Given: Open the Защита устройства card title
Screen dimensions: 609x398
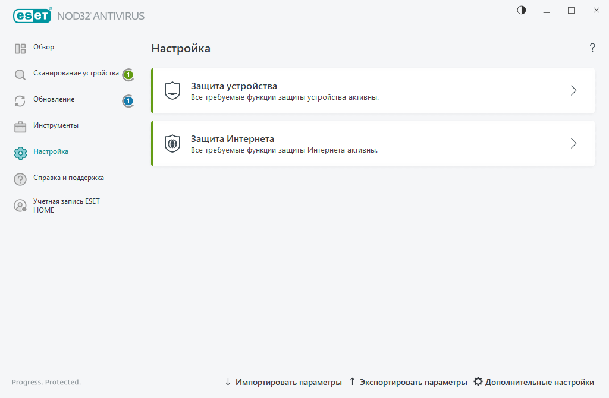Looking at the screenshot, I should coord(234,86).
